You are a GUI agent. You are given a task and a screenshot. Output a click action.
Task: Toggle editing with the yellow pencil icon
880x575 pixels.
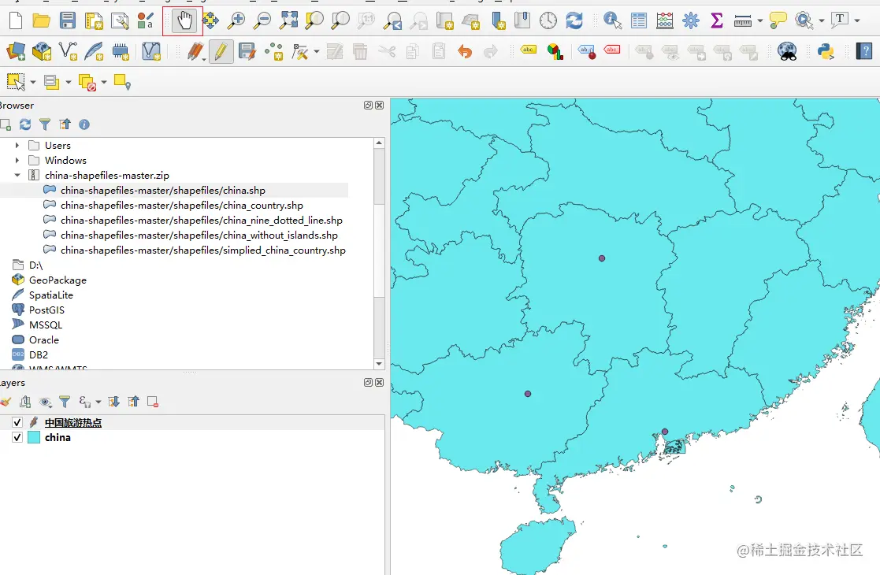[x=221, y=52]
